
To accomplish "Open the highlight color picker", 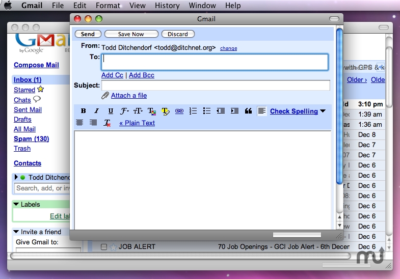I will pyautogui.click(x=165, y=111).
